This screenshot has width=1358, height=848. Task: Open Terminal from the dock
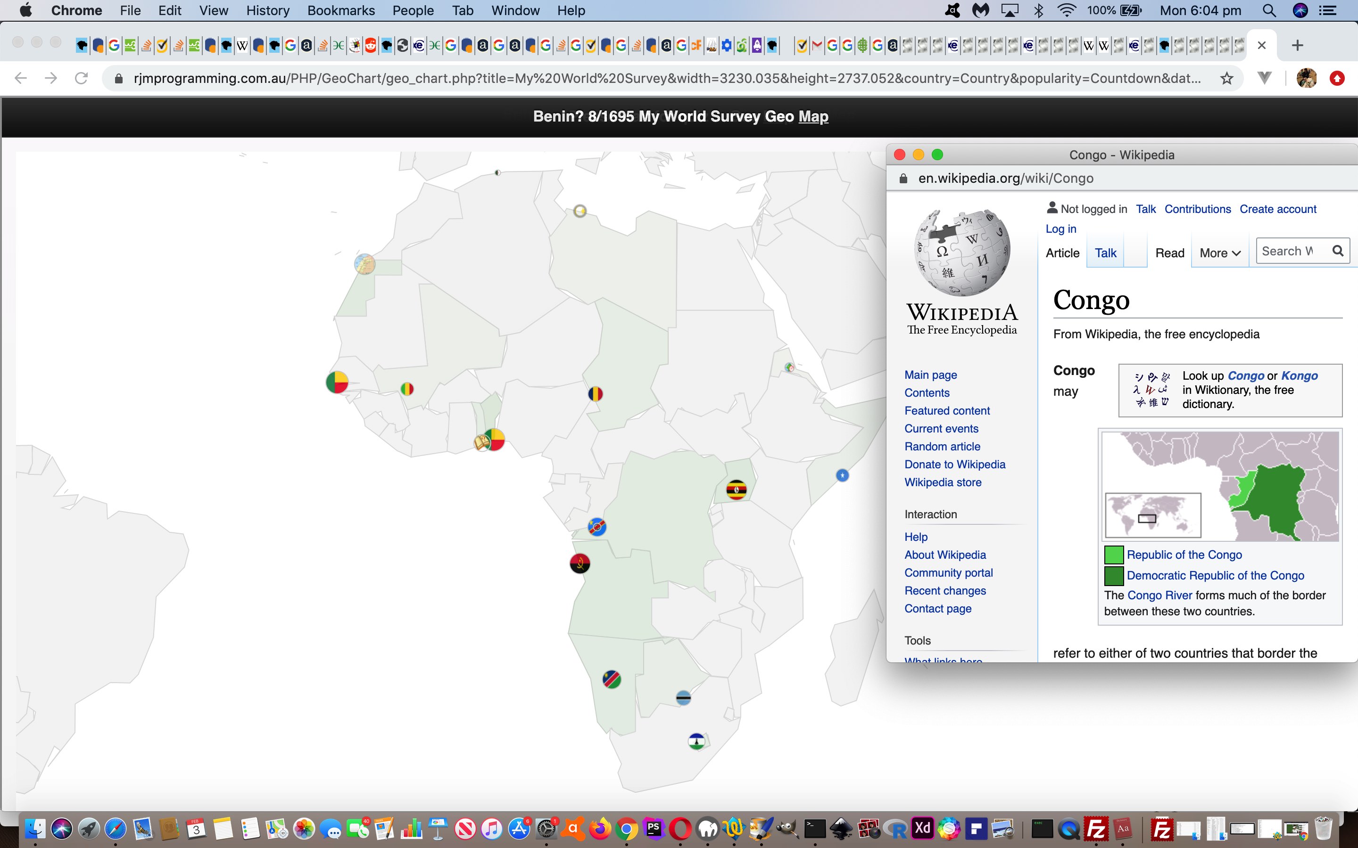[814, 828]
